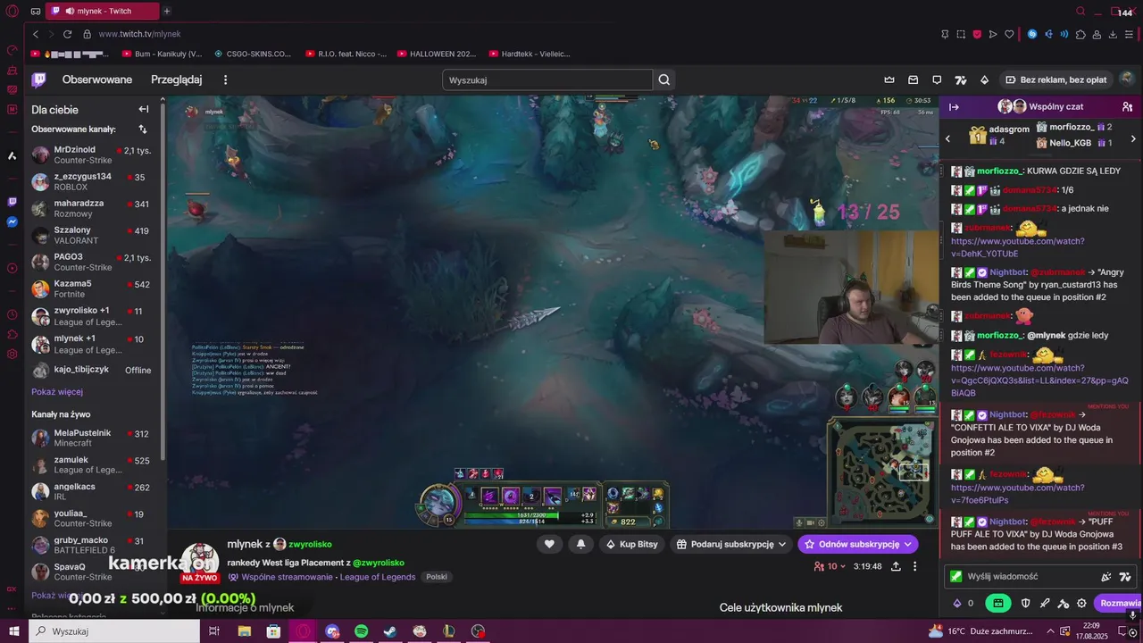Viewport: 1143px width, 643px height.
Task: Open the 7TV emote menu in chat input
Action: tap(1125, 577)
